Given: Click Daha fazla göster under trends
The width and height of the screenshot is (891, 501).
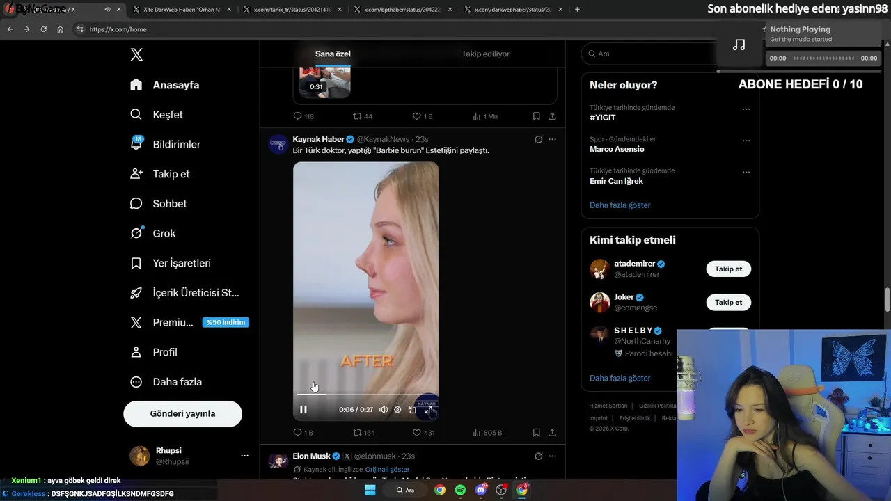Looking at the screenshot, I should 620,205.
